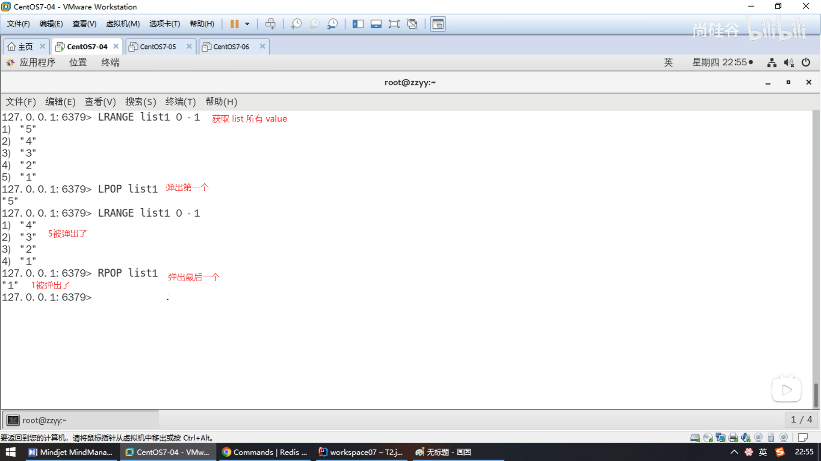Open the power options dropdown arrow
Screen dimensions: 821x461
click(247, 24)
